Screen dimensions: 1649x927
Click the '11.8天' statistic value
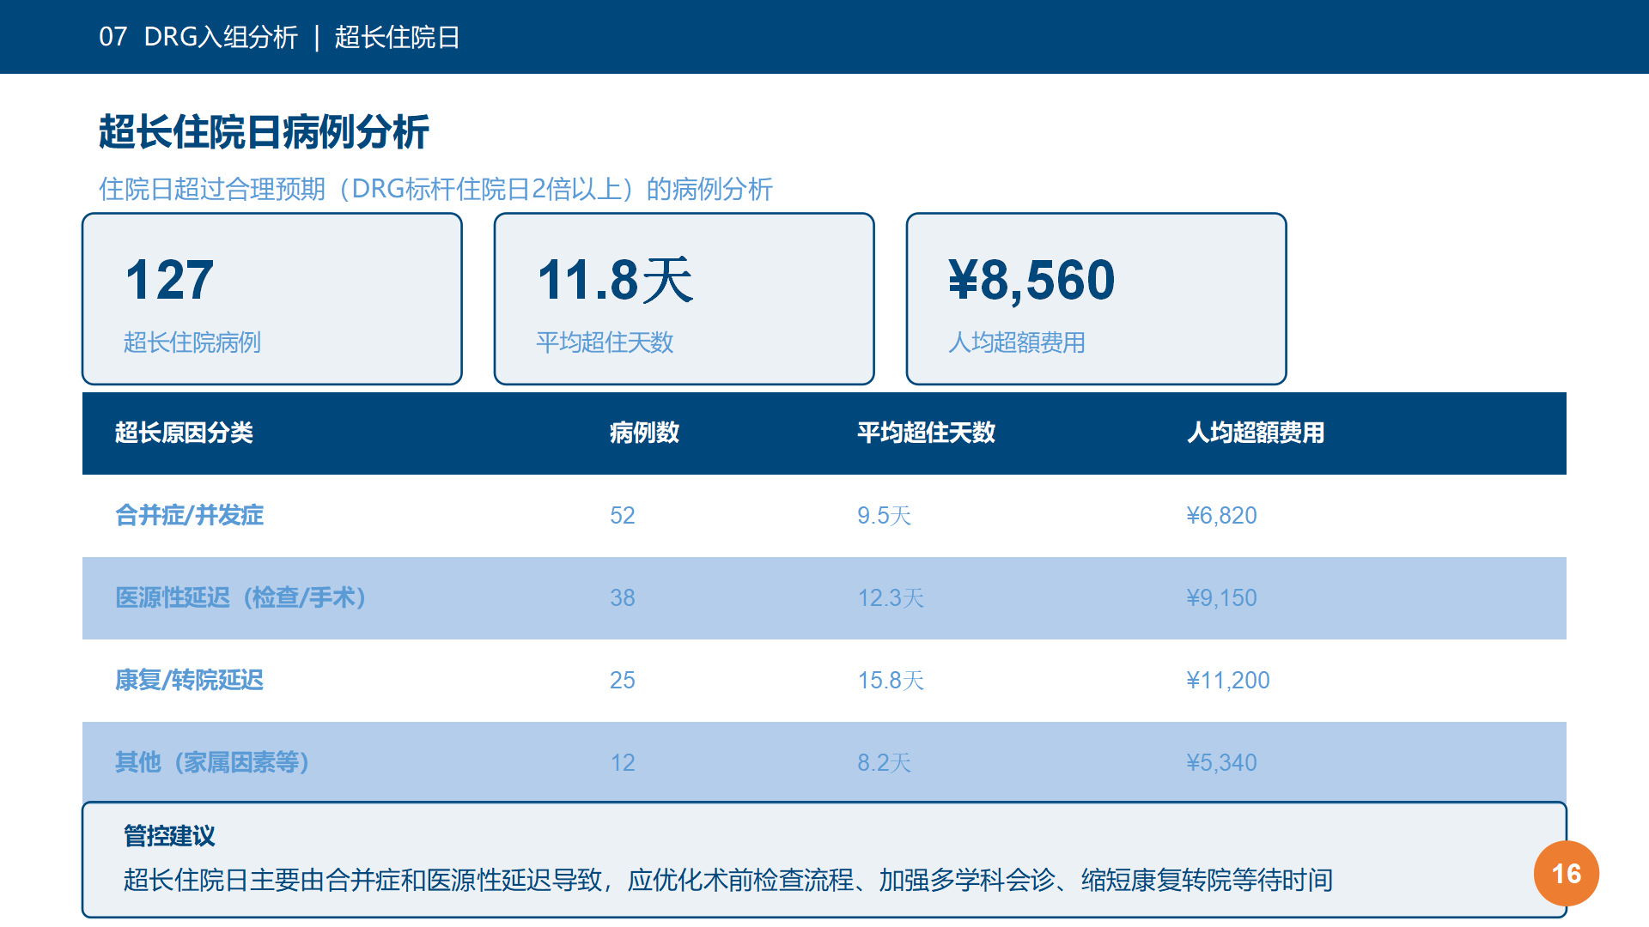[x=615, y=280]
